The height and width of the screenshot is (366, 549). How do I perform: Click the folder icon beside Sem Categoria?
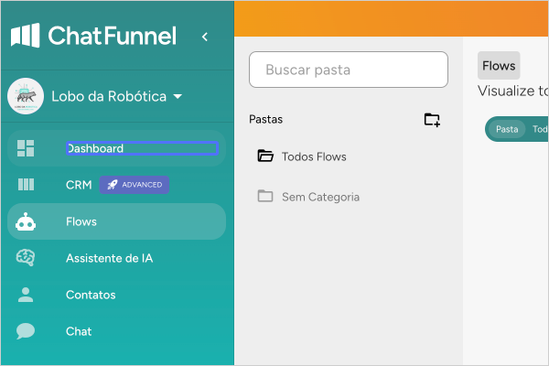(x=265, y=196)
